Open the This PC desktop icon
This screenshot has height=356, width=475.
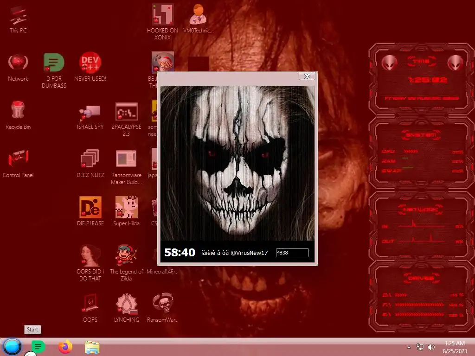coord(18,19)
